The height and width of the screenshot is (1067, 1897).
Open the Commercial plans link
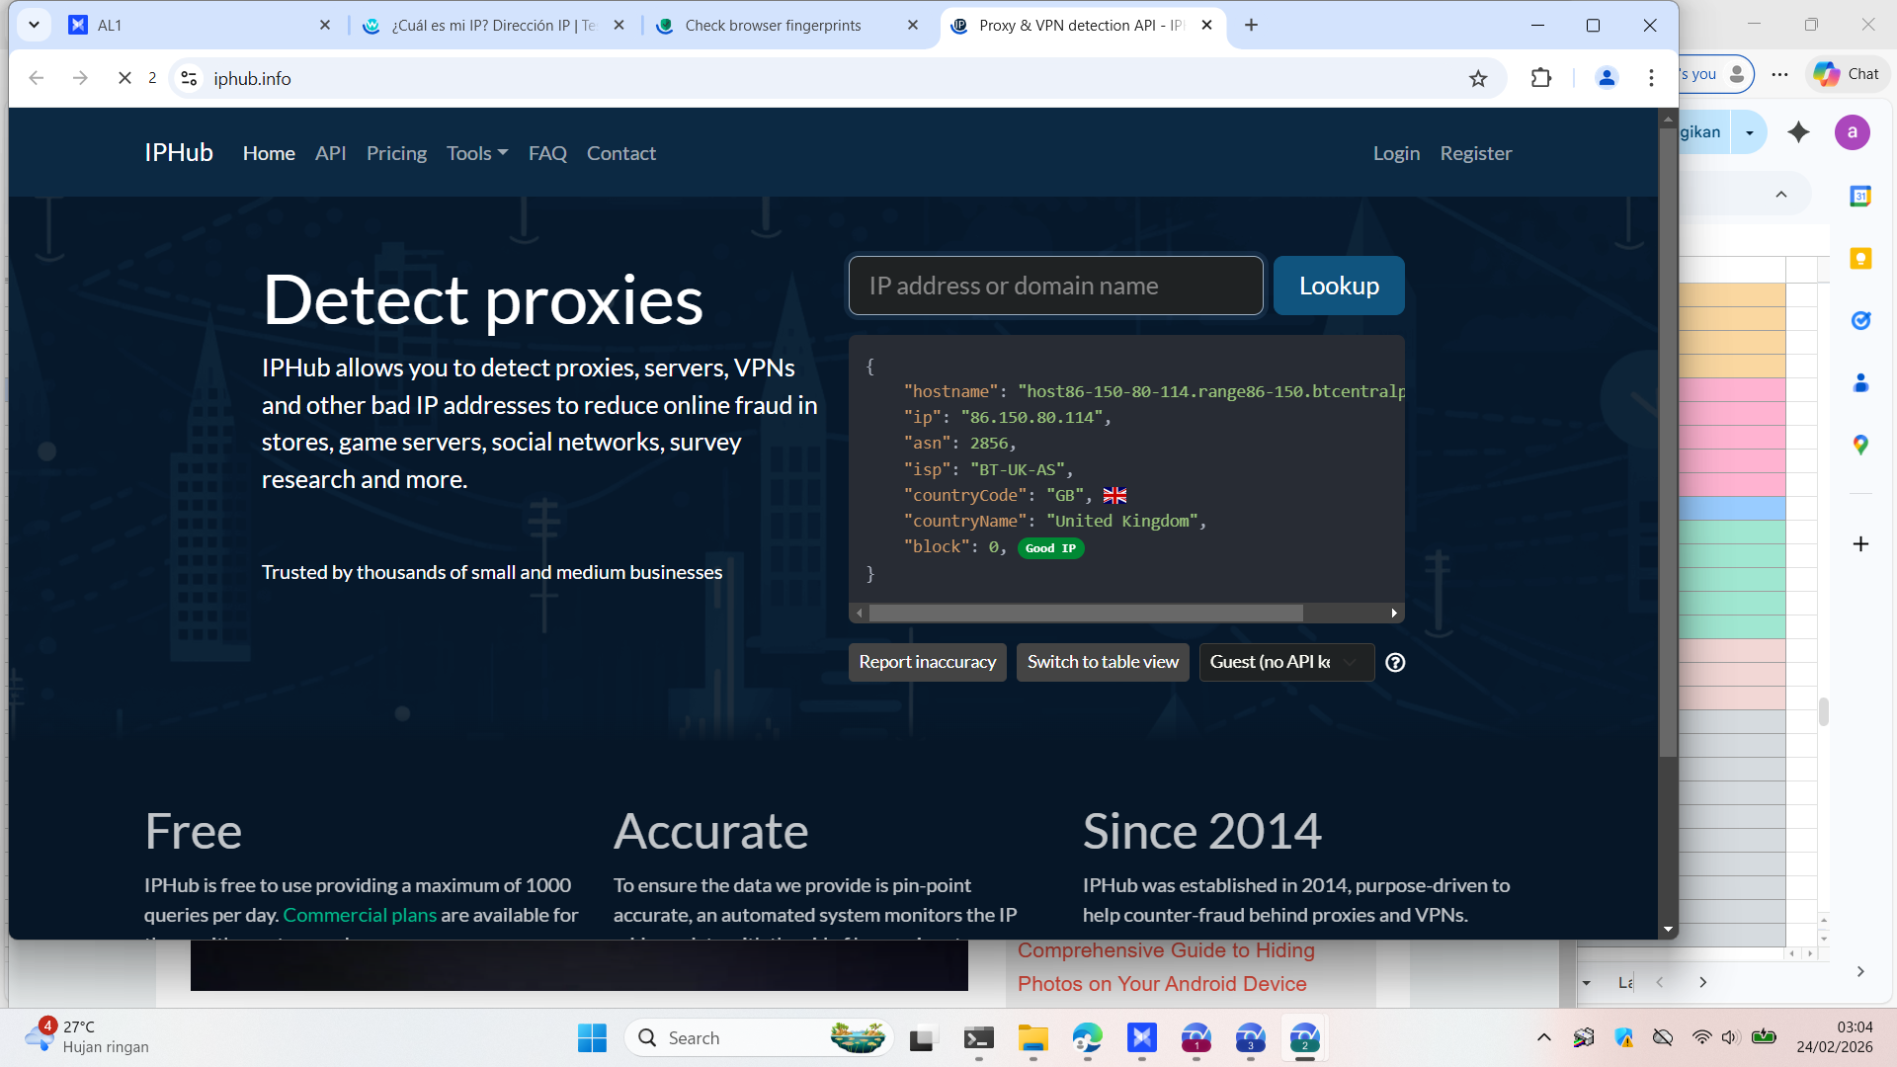pos(360,915)
